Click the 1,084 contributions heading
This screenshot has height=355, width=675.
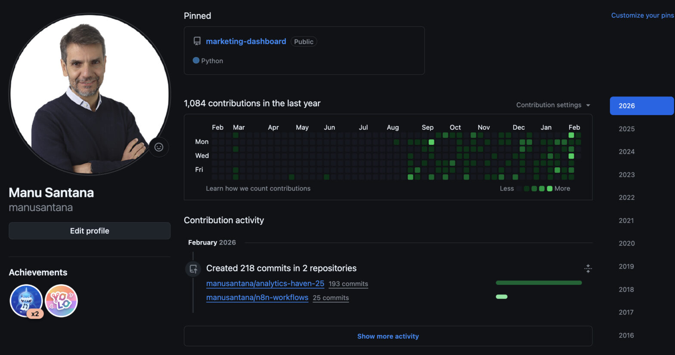[x=252, y=103]
